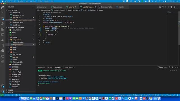This screenshot has width=180, height=101.
Task: Open the Output panel tab
Action: pos(50,68)
